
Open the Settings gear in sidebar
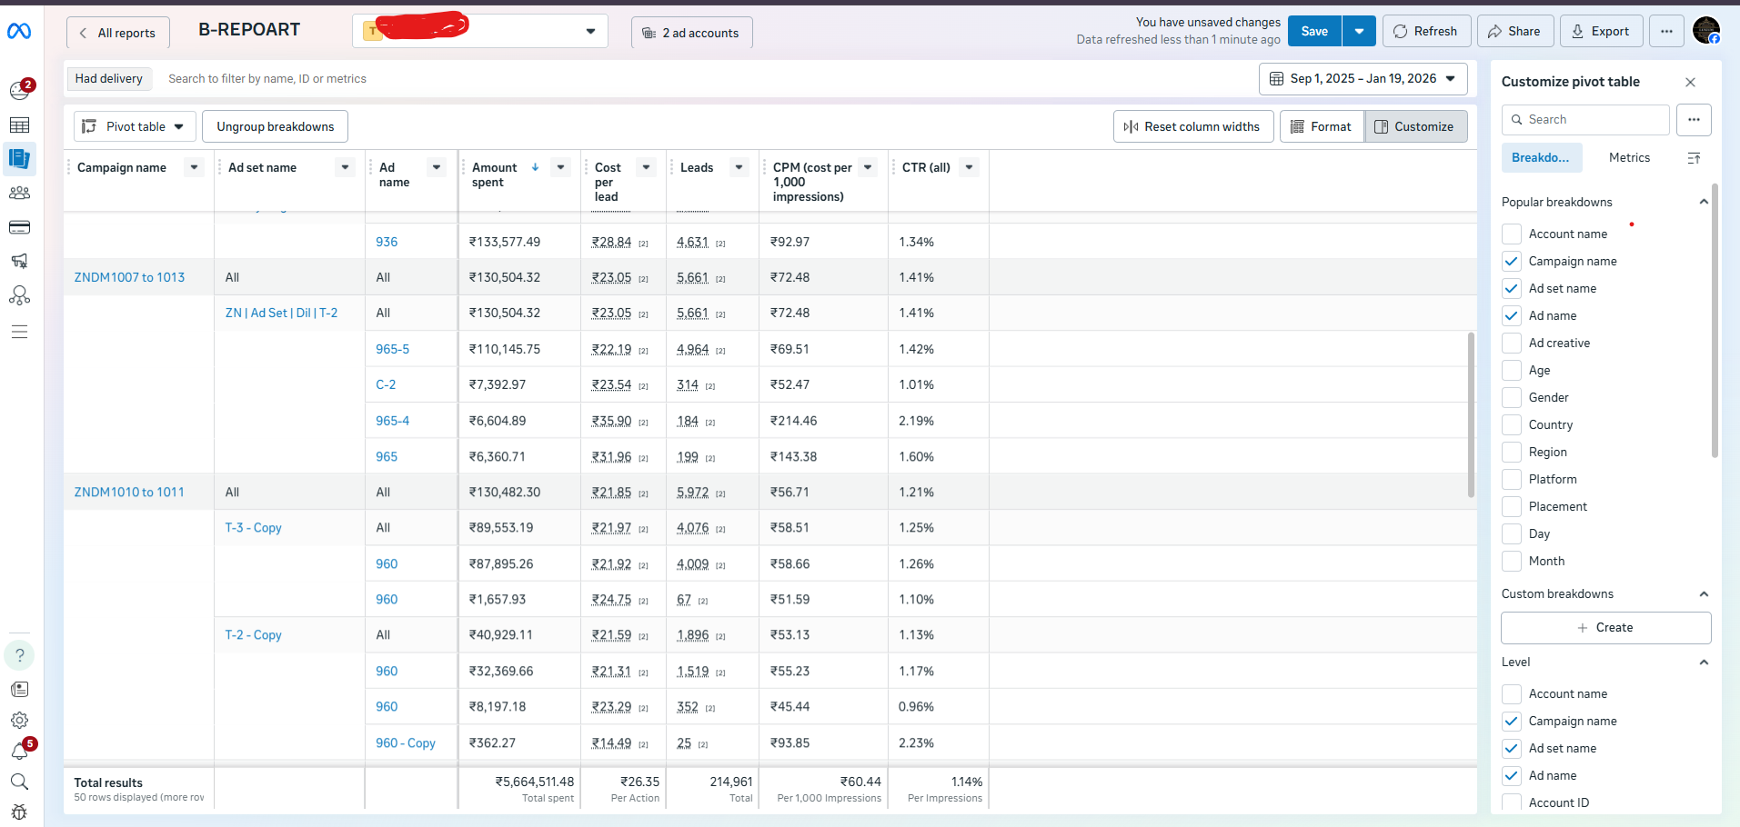[x=19, y=720]
